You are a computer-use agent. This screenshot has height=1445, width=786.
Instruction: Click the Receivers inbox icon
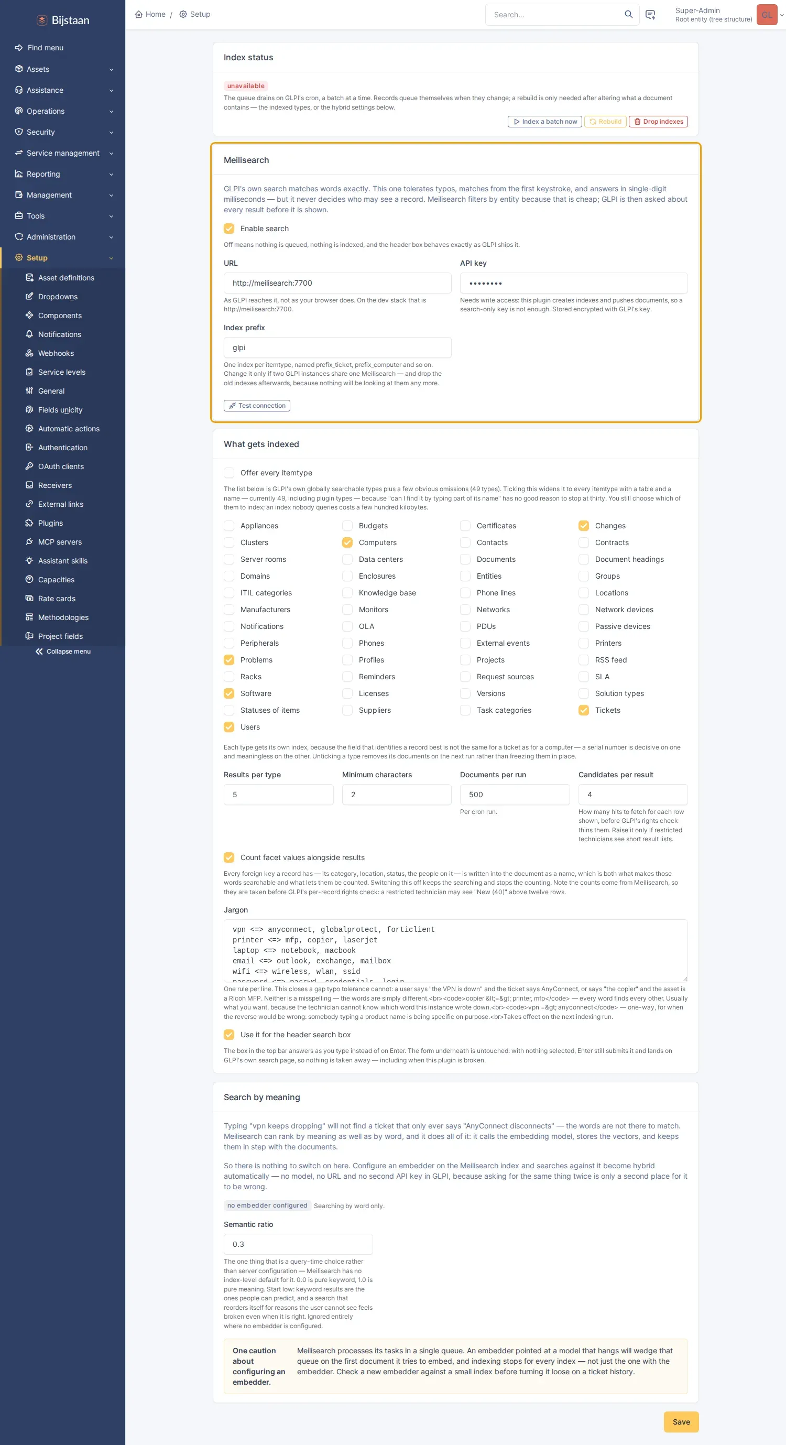point(29,485)
